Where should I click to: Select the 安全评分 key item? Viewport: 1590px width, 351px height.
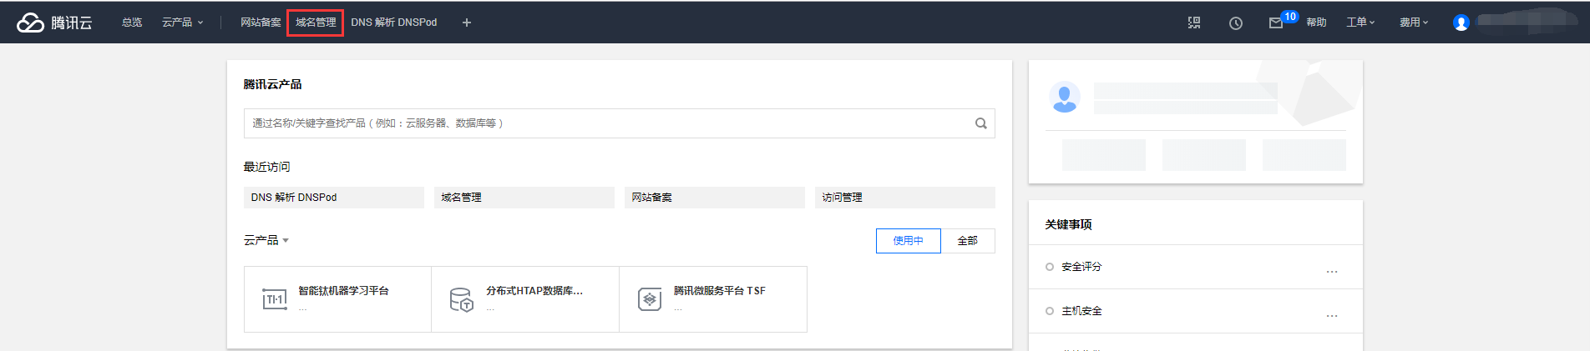click(1081, 267)
